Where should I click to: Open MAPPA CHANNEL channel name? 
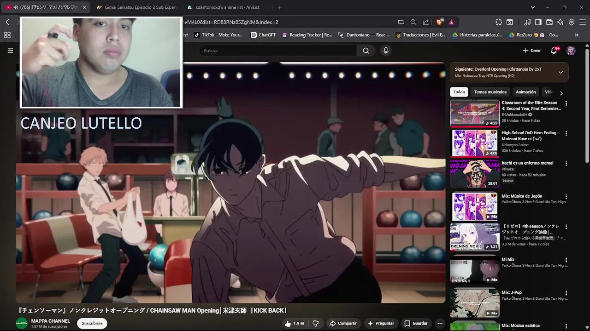click(x=51, y=321)
